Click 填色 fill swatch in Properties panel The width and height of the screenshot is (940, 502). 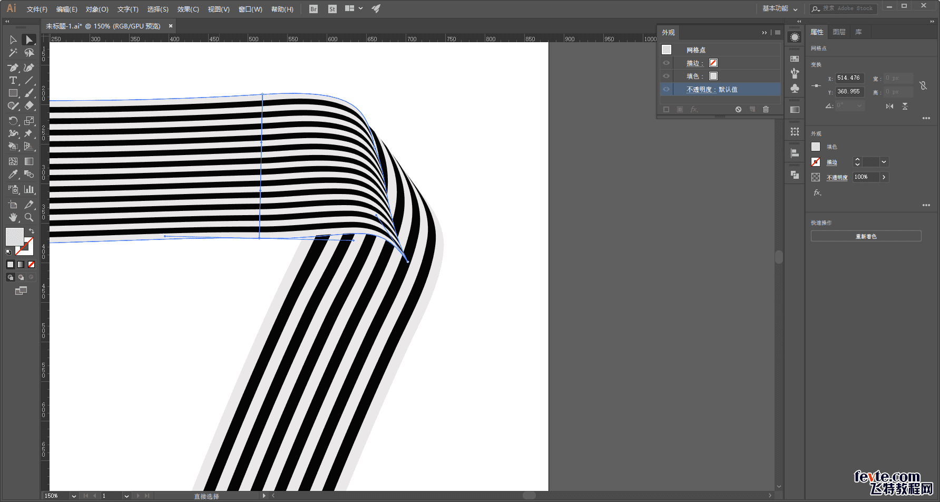[816, 147]
